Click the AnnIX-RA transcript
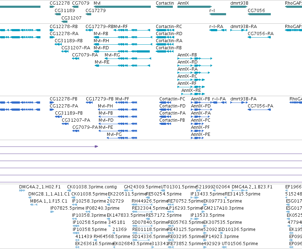The width and height of the screenshot is (302, 249). click(x=193, y=73)
